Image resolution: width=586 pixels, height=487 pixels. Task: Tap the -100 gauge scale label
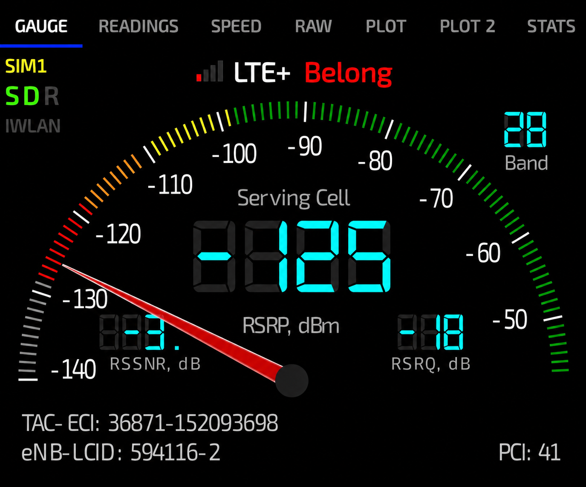point(234,154)
